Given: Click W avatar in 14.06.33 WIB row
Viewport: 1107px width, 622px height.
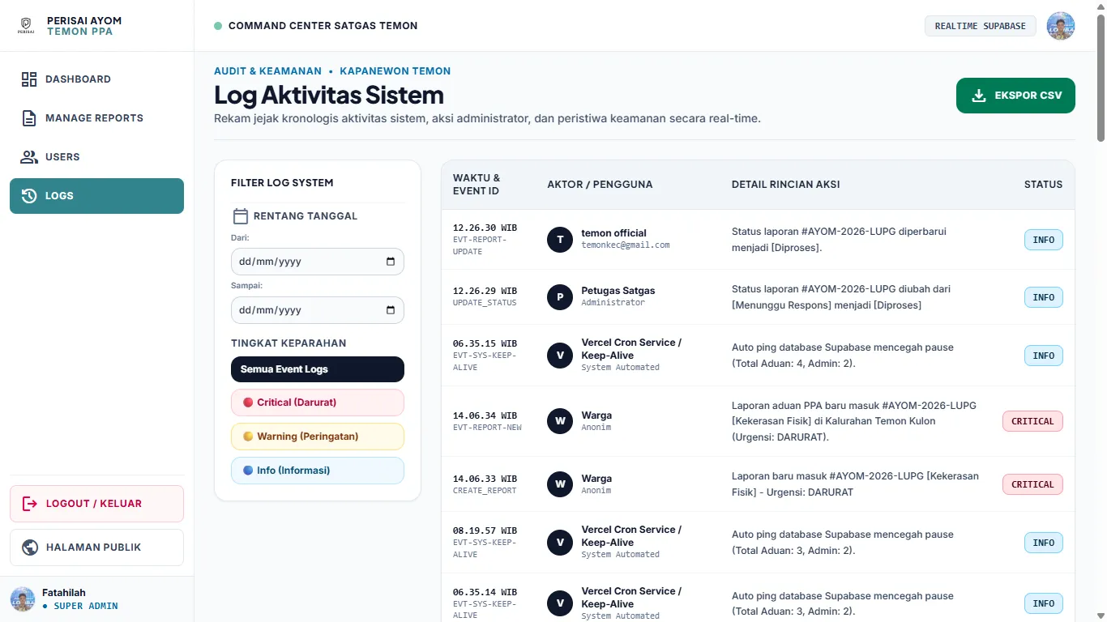Looking at the screenshot, I should pos(560,484).
